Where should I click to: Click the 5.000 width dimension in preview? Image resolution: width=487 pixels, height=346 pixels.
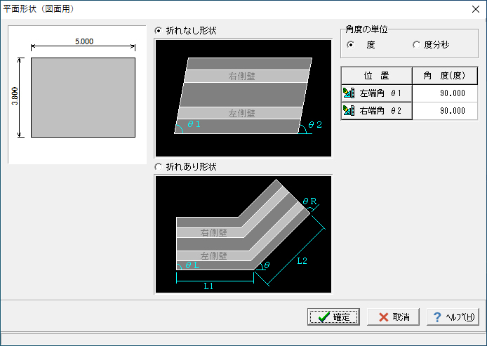pyautogui.click(x=84, y=41)
